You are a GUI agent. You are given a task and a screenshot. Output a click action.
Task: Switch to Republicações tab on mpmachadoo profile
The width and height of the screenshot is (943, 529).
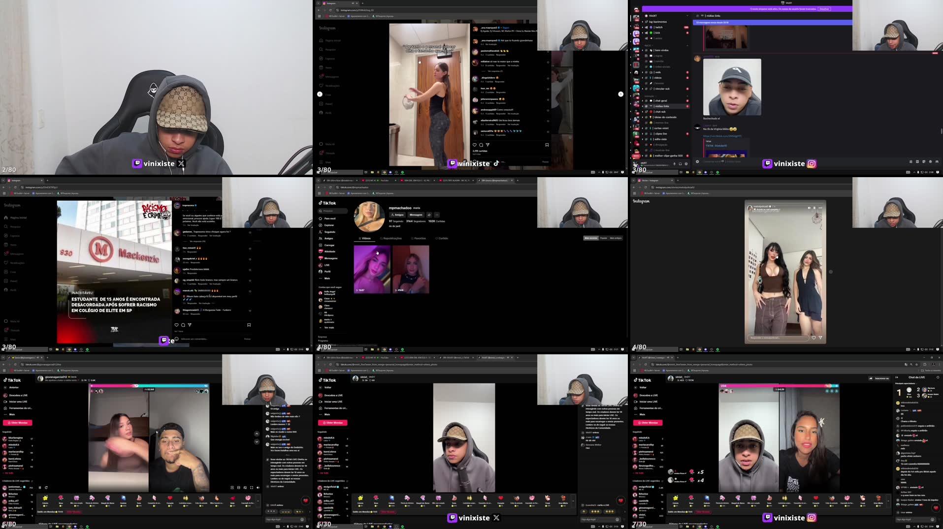pos(390,238)
